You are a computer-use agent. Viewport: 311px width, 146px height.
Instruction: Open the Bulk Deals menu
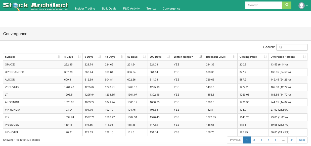tap(109, 9)
